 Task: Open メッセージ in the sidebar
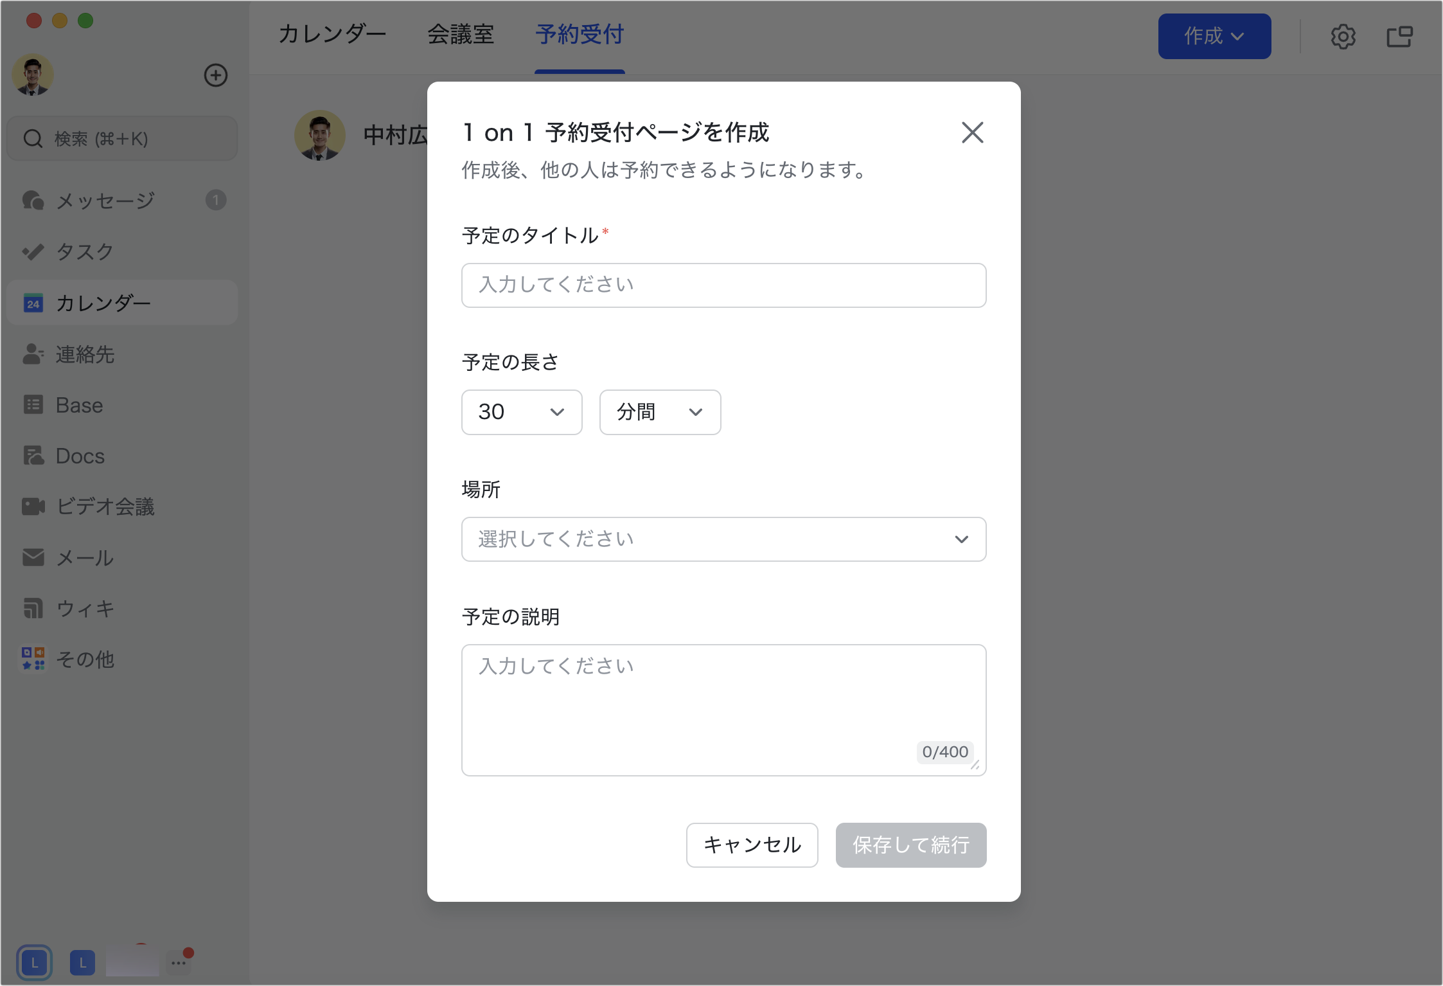point(122,201)
